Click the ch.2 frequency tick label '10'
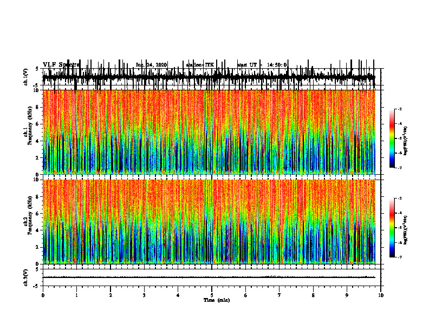This screenshot has width=429, height=331. pyautogui.click(x=36, y=180)
